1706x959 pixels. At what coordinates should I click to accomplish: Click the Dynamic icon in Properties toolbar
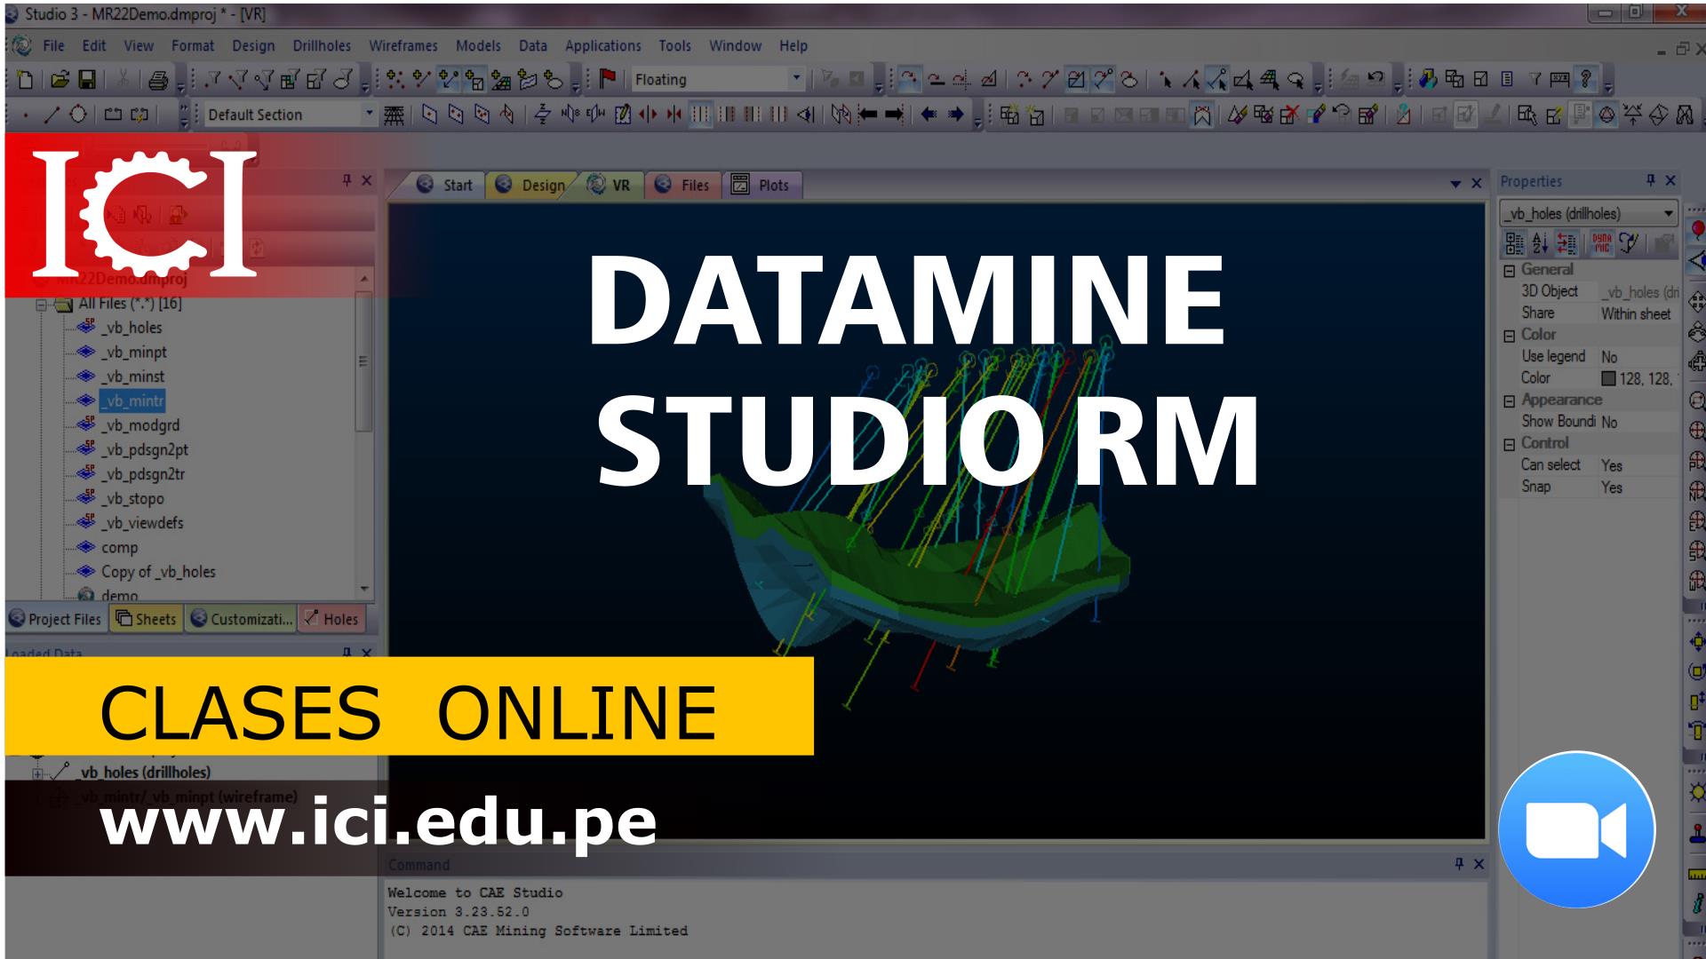[1601, 242]
